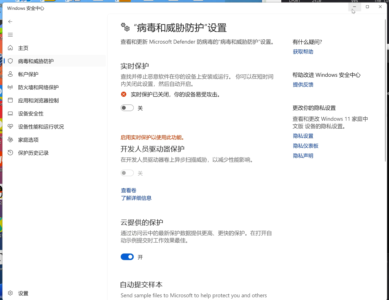
Task: Open 设备性能和运行状况 section
Action: [x=55, y=126]
